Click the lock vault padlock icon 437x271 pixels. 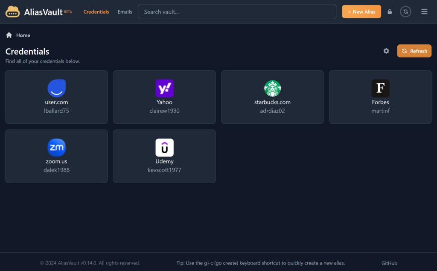390,12
